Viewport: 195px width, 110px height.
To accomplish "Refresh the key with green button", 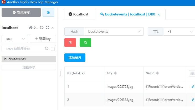I will click(85, 43).
